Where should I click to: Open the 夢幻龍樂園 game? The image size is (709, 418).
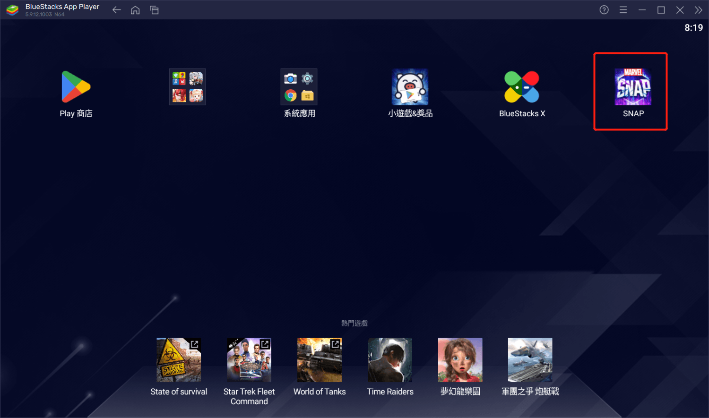point(460,360)
